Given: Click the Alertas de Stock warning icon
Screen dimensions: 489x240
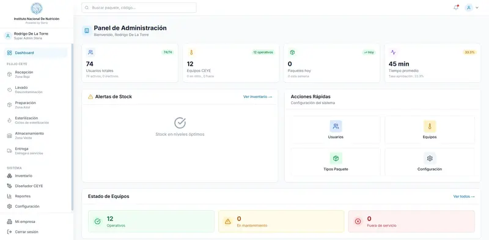Looking at the screenshot, I should pyautogui.click(x=90, y=97).
